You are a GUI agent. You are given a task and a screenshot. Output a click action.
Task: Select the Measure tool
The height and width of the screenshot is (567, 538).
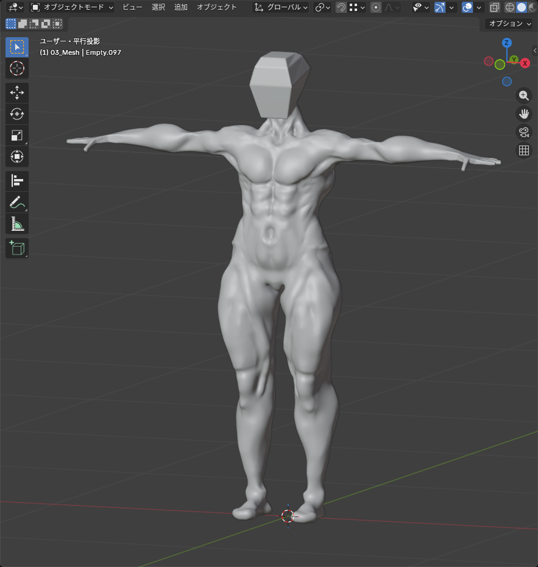(17, 224)
